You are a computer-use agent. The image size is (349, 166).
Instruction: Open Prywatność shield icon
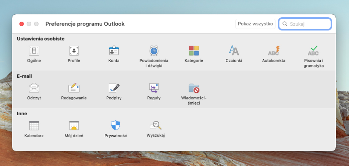pyautogui.click(x=115, y=126)
